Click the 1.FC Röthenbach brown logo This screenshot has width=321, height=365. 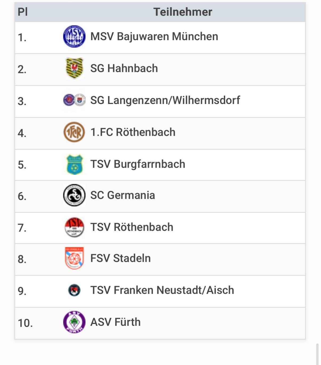coord(74,132)
